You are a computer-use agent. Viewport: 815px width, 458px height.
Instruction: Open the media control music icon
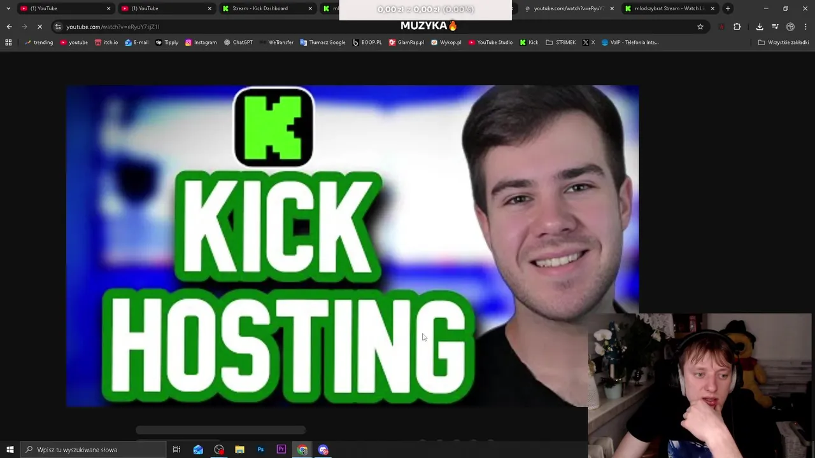pyautogui.click(x=775, y=27)
